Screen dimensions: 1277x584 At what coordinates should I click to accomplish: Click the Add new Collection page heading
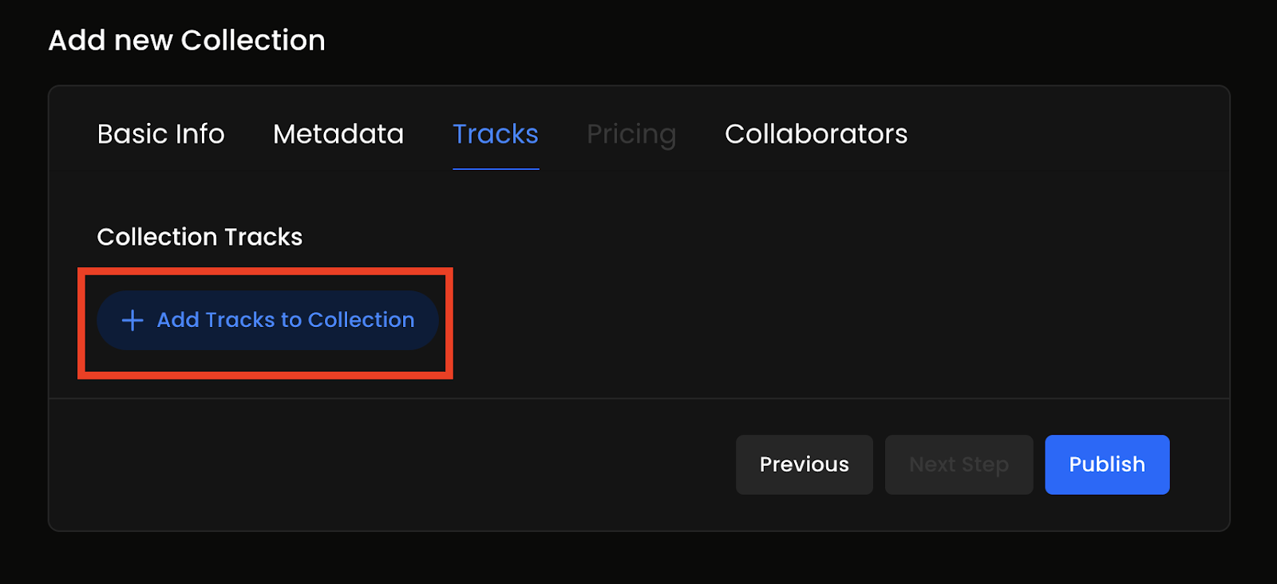(x=187, y=41)
